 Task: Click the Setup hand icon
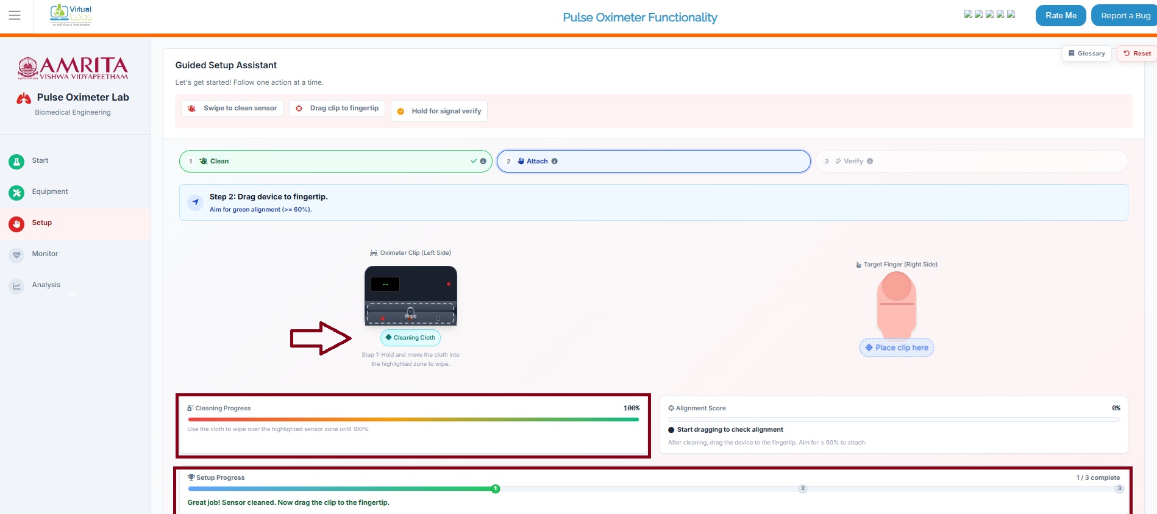coord(16,224)
